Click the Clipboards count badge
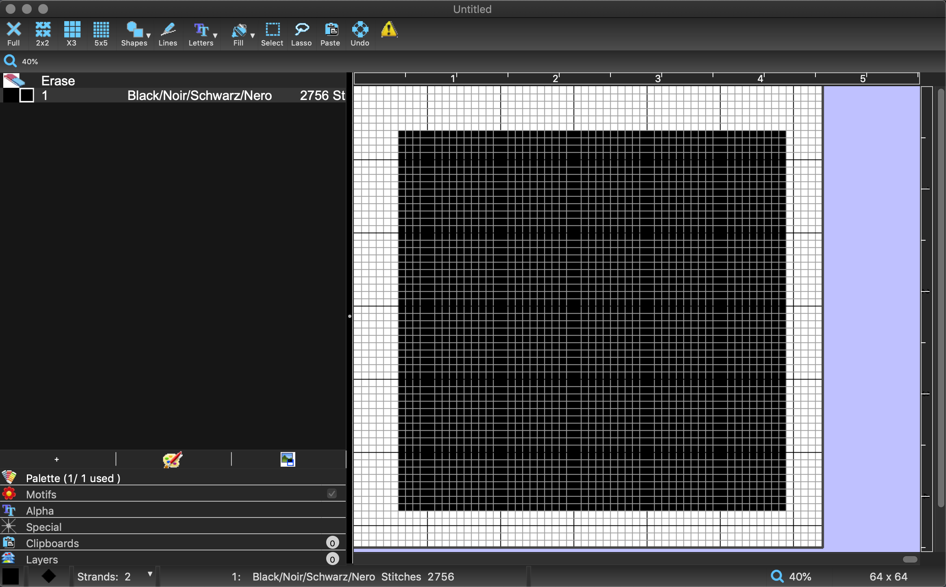946x587 pixels. pyautogui.click(x=332, y=543)
